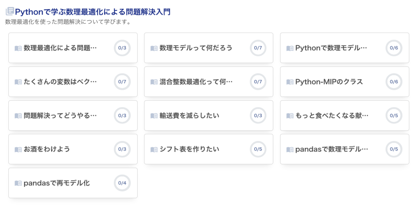Click the 0/4 progress ring for pandasで再モデル化
Screen dimensions: 418x205
(122, 183)
